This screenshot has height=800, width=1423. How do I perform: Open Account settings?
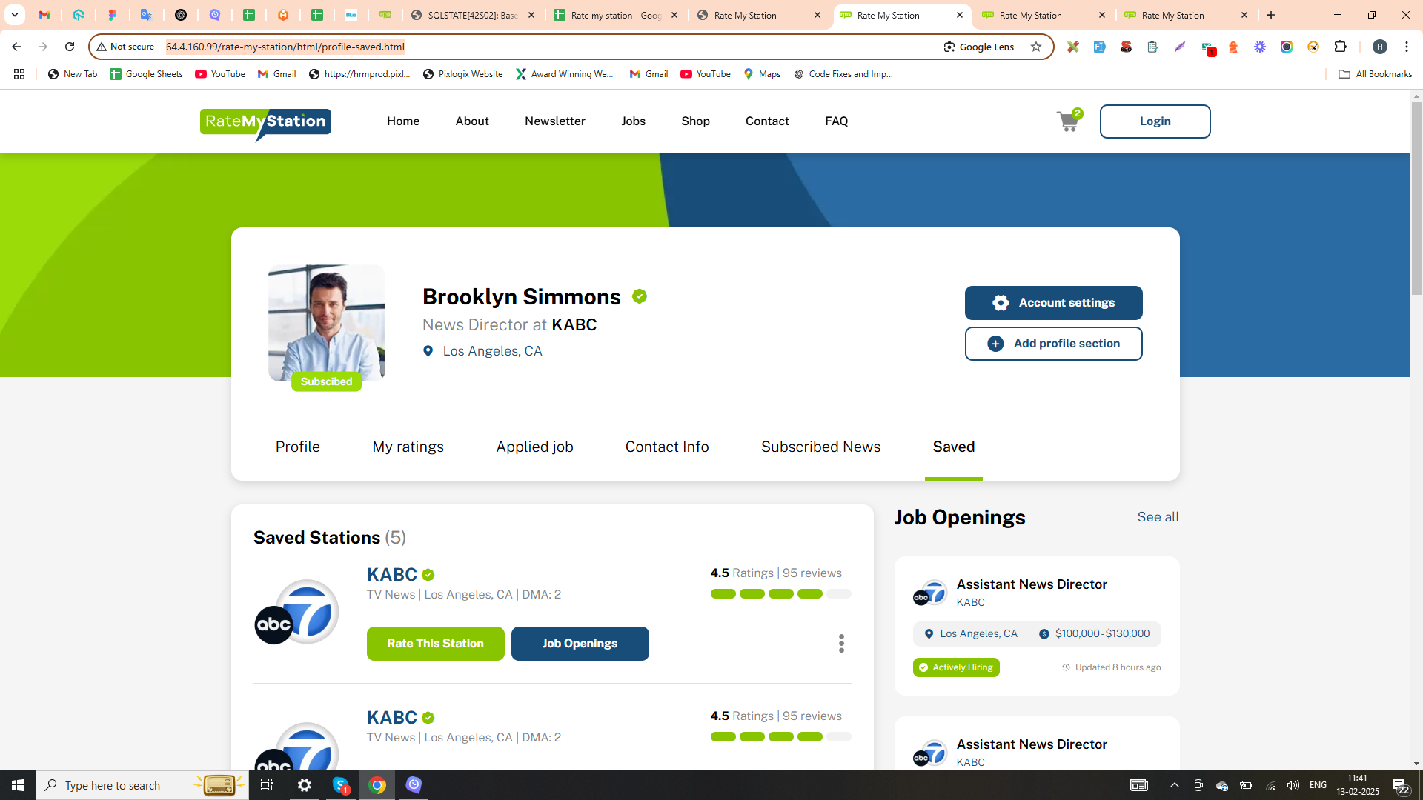[x=1054, y=303]
